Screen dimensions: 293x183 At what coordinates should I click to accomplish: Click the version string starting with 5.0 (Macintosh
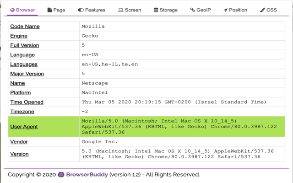point(178,154)
